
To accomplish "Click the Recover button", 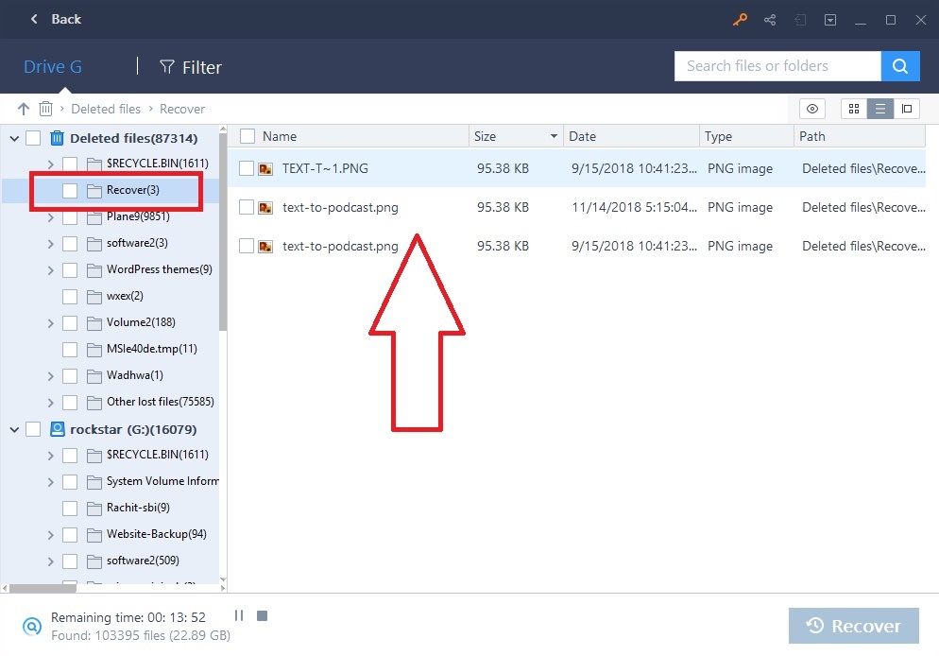I will pos(853,626).
